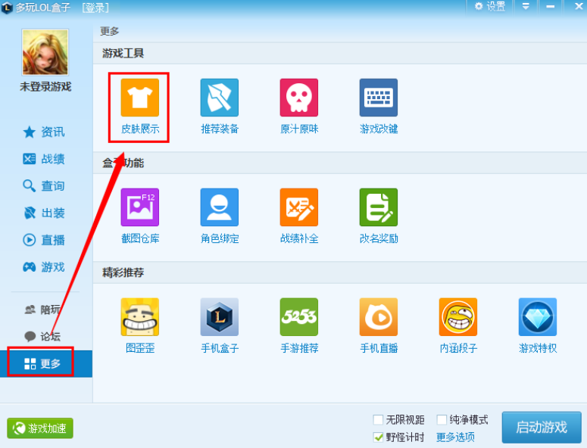This screenshot has height=448, width=587.
Task: Open the 设置 settings button
Action: coord(489,6)
